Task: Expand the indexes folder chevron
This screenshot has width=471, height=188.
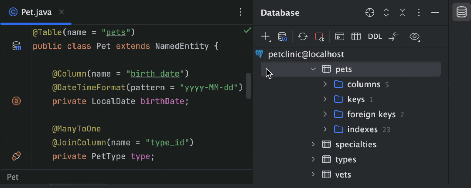Action: 325,129
